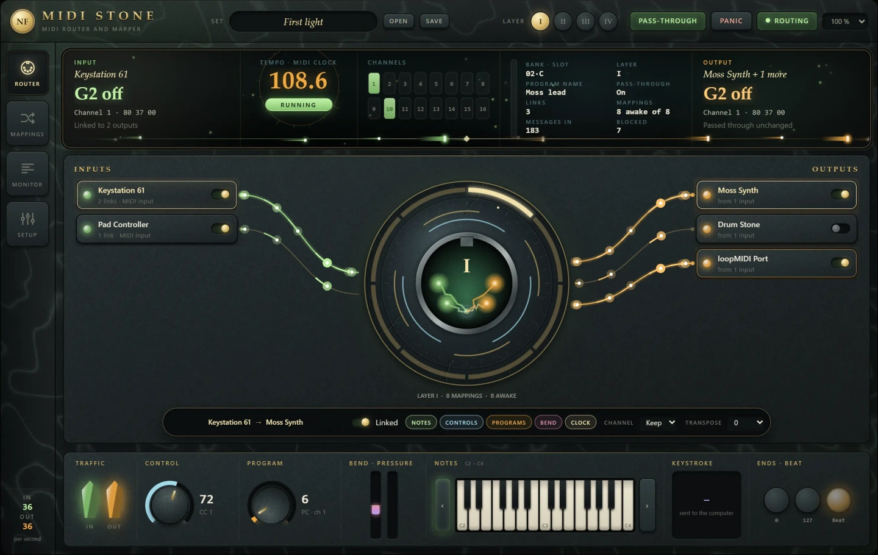
Task: Open the Router panel icon
Action: (x=27, y=68)
